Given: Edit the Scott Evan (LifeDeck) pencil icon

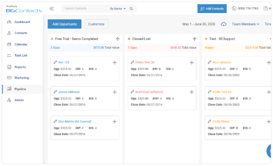Looking at the screenshot, I should pos(133,92).
